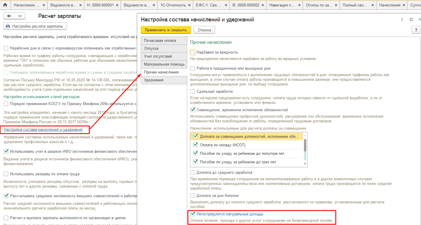Open Настройка состава начислений и удержаний link
421x225 pixels.
[x=43, y=129]
